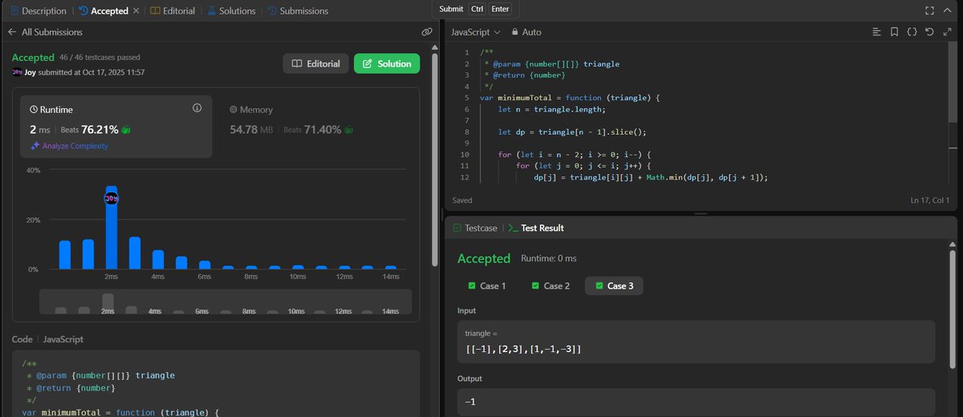Click the 2ms range slider thumbnail
The width and height of the screenshot is (963, 417).
coord(108,304)
